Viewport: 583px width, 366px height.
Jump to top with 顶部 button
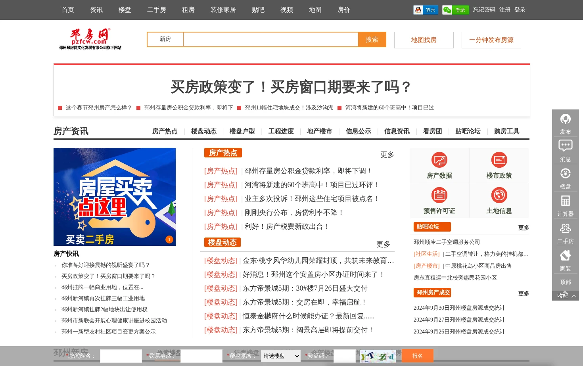(x=566, y=282)
